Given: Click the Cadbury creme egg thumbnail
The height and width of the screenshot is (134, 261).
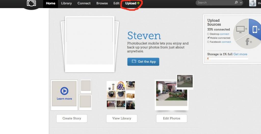Looking at the screenshot, I should pos(121,86).
